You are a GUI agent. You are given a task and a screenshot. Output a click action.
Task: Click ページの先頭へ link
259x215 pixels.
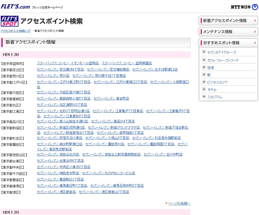179,203
